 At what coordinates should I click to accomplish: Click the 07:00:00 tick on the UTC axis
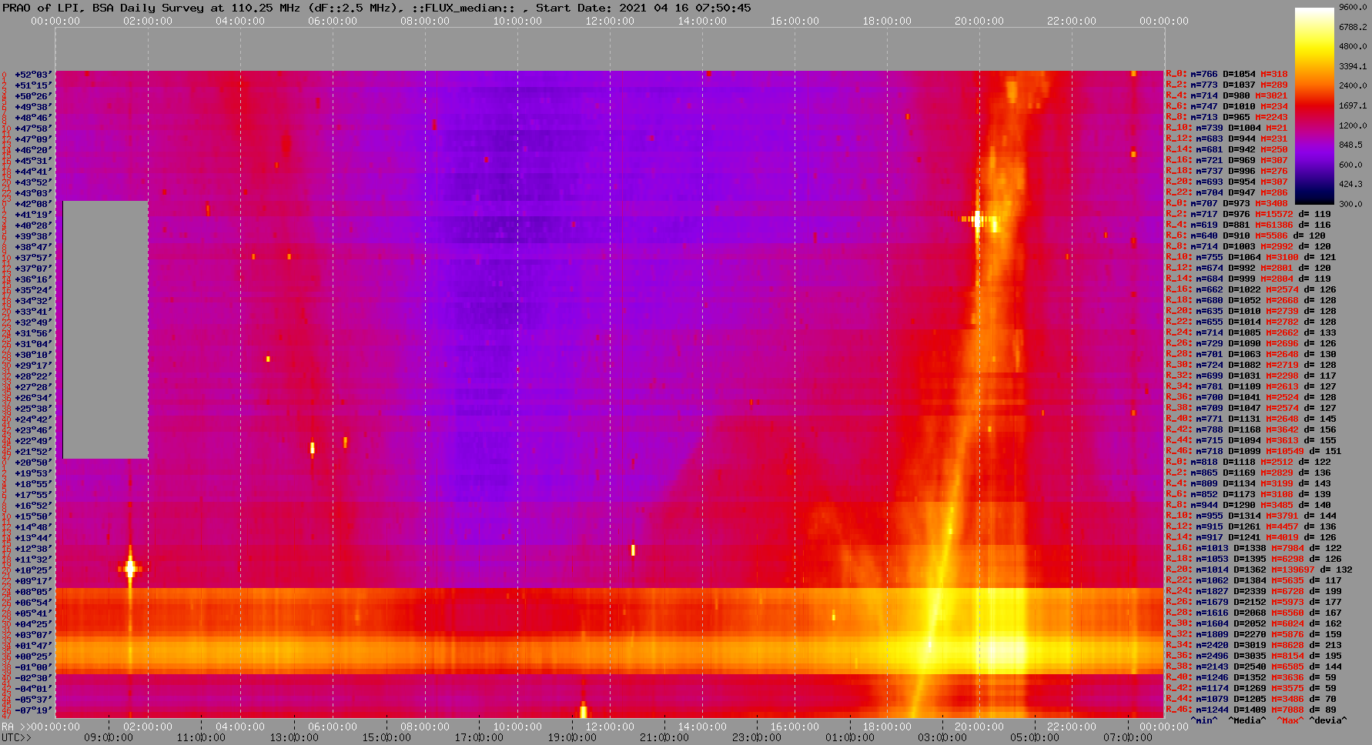tap(1128, 737)
